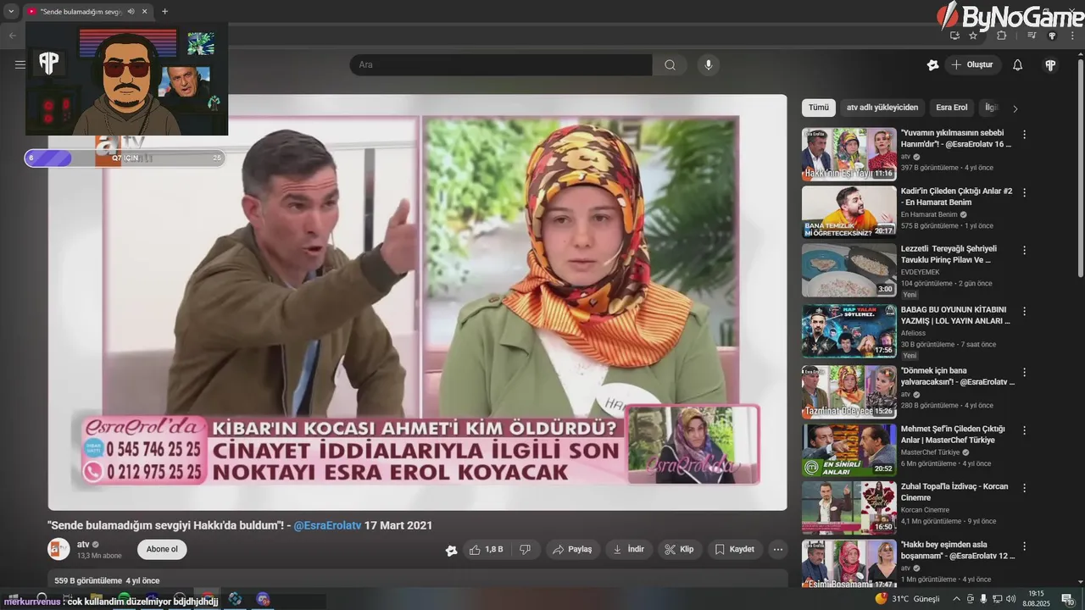The width and height of the screenshot is (1085, 610).
Task: Focus the Ara search field
Action: click(501, 65)
